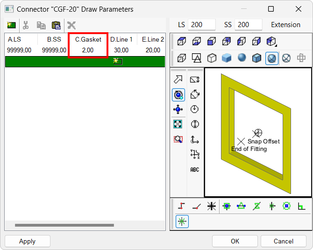Click the black asterisk snap icon
Screen dimensions: 313x250
click(x=212, y=206)
